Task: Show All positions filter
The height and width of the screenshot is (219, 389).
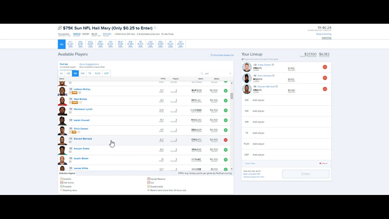Action: [61, 73]
